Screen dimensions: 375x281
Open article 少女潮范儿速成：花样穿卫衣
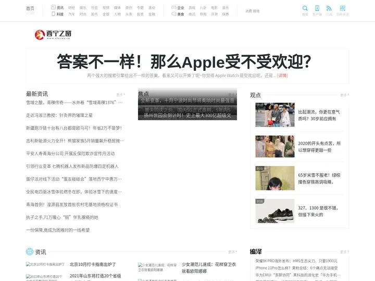pyautogui.click(x=209, y=268)
